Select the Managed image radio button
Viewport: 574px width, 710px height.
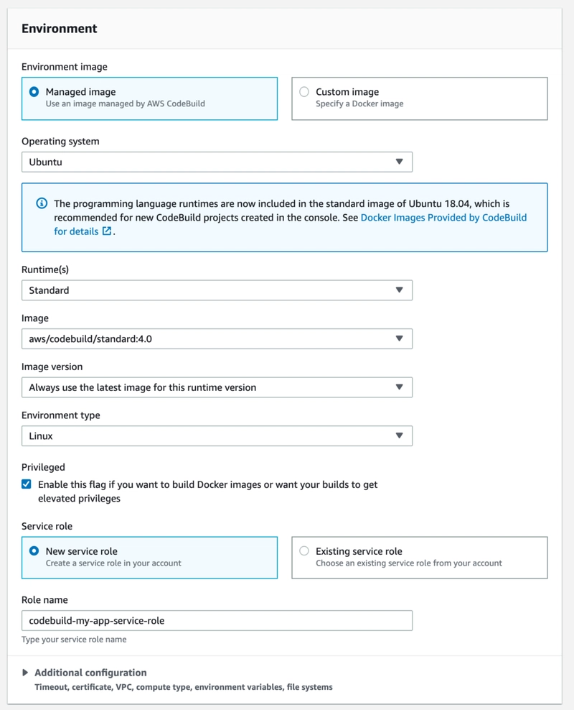point(34,92)
